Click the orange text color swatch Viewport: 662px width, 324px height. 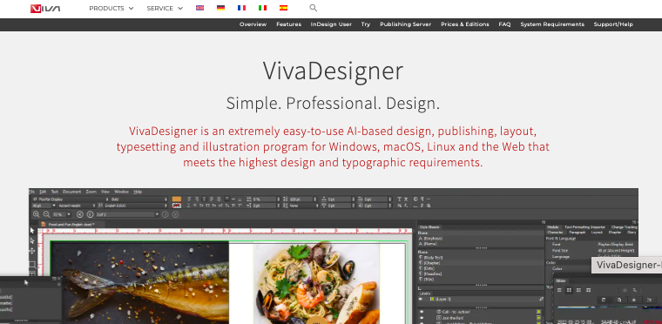point(177,199)
